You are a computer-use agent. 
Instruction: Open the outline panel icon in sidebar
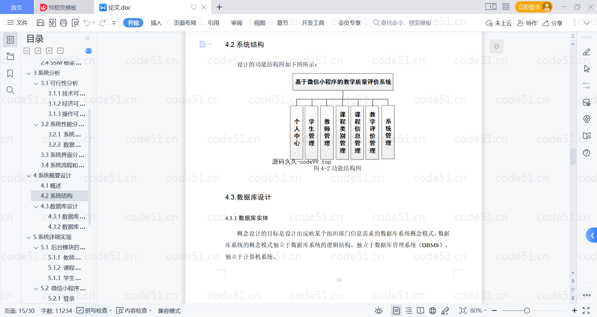click(x=10, y=40)
